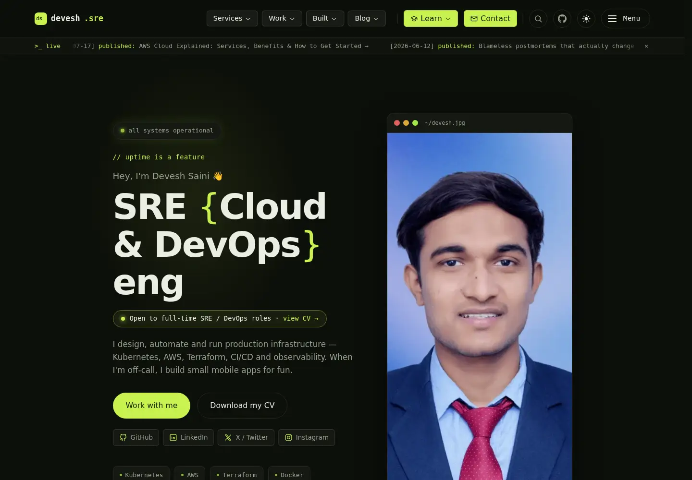Open the Learn dropdown menu
The width and height of the screenshot is (692, 480).
click(431, 18)
